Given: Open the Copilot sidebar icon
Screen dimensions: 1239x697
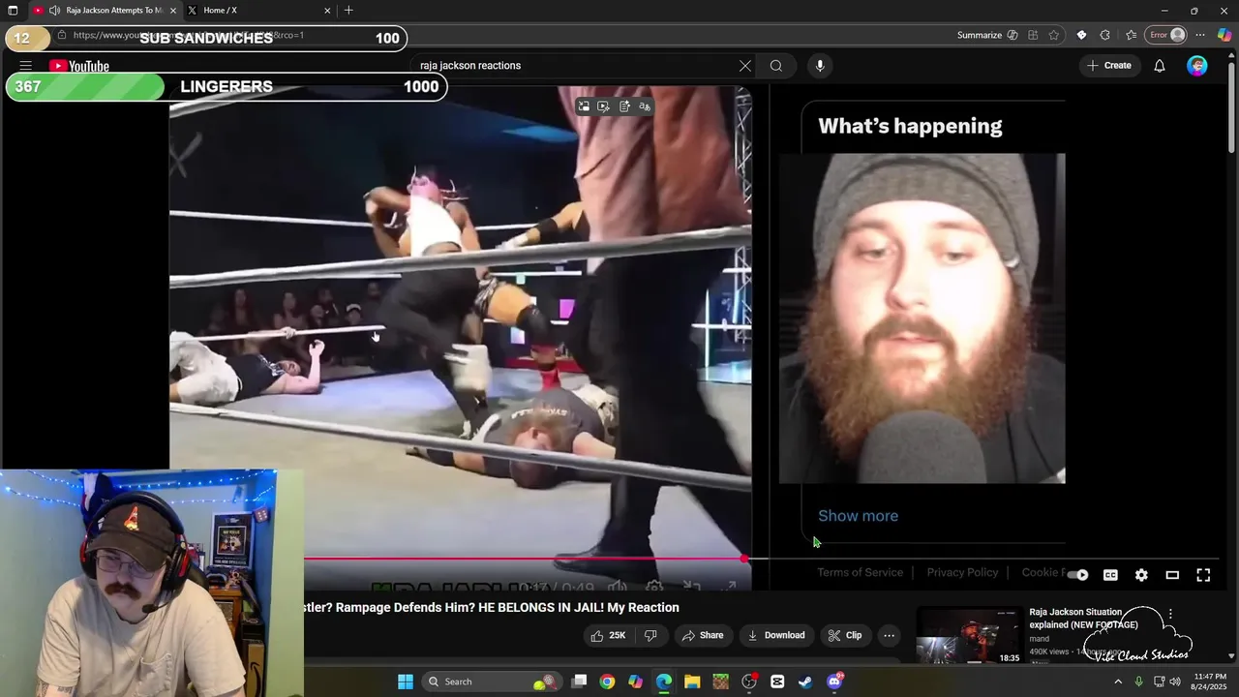Looking at the screenshot, I should click(1224, 35).
